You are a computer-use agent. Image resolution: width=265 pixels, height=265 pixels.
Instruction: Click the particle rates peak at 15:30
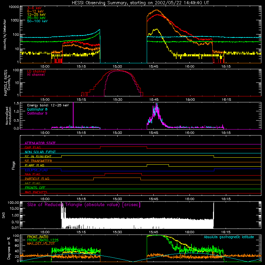pos(117,70)
